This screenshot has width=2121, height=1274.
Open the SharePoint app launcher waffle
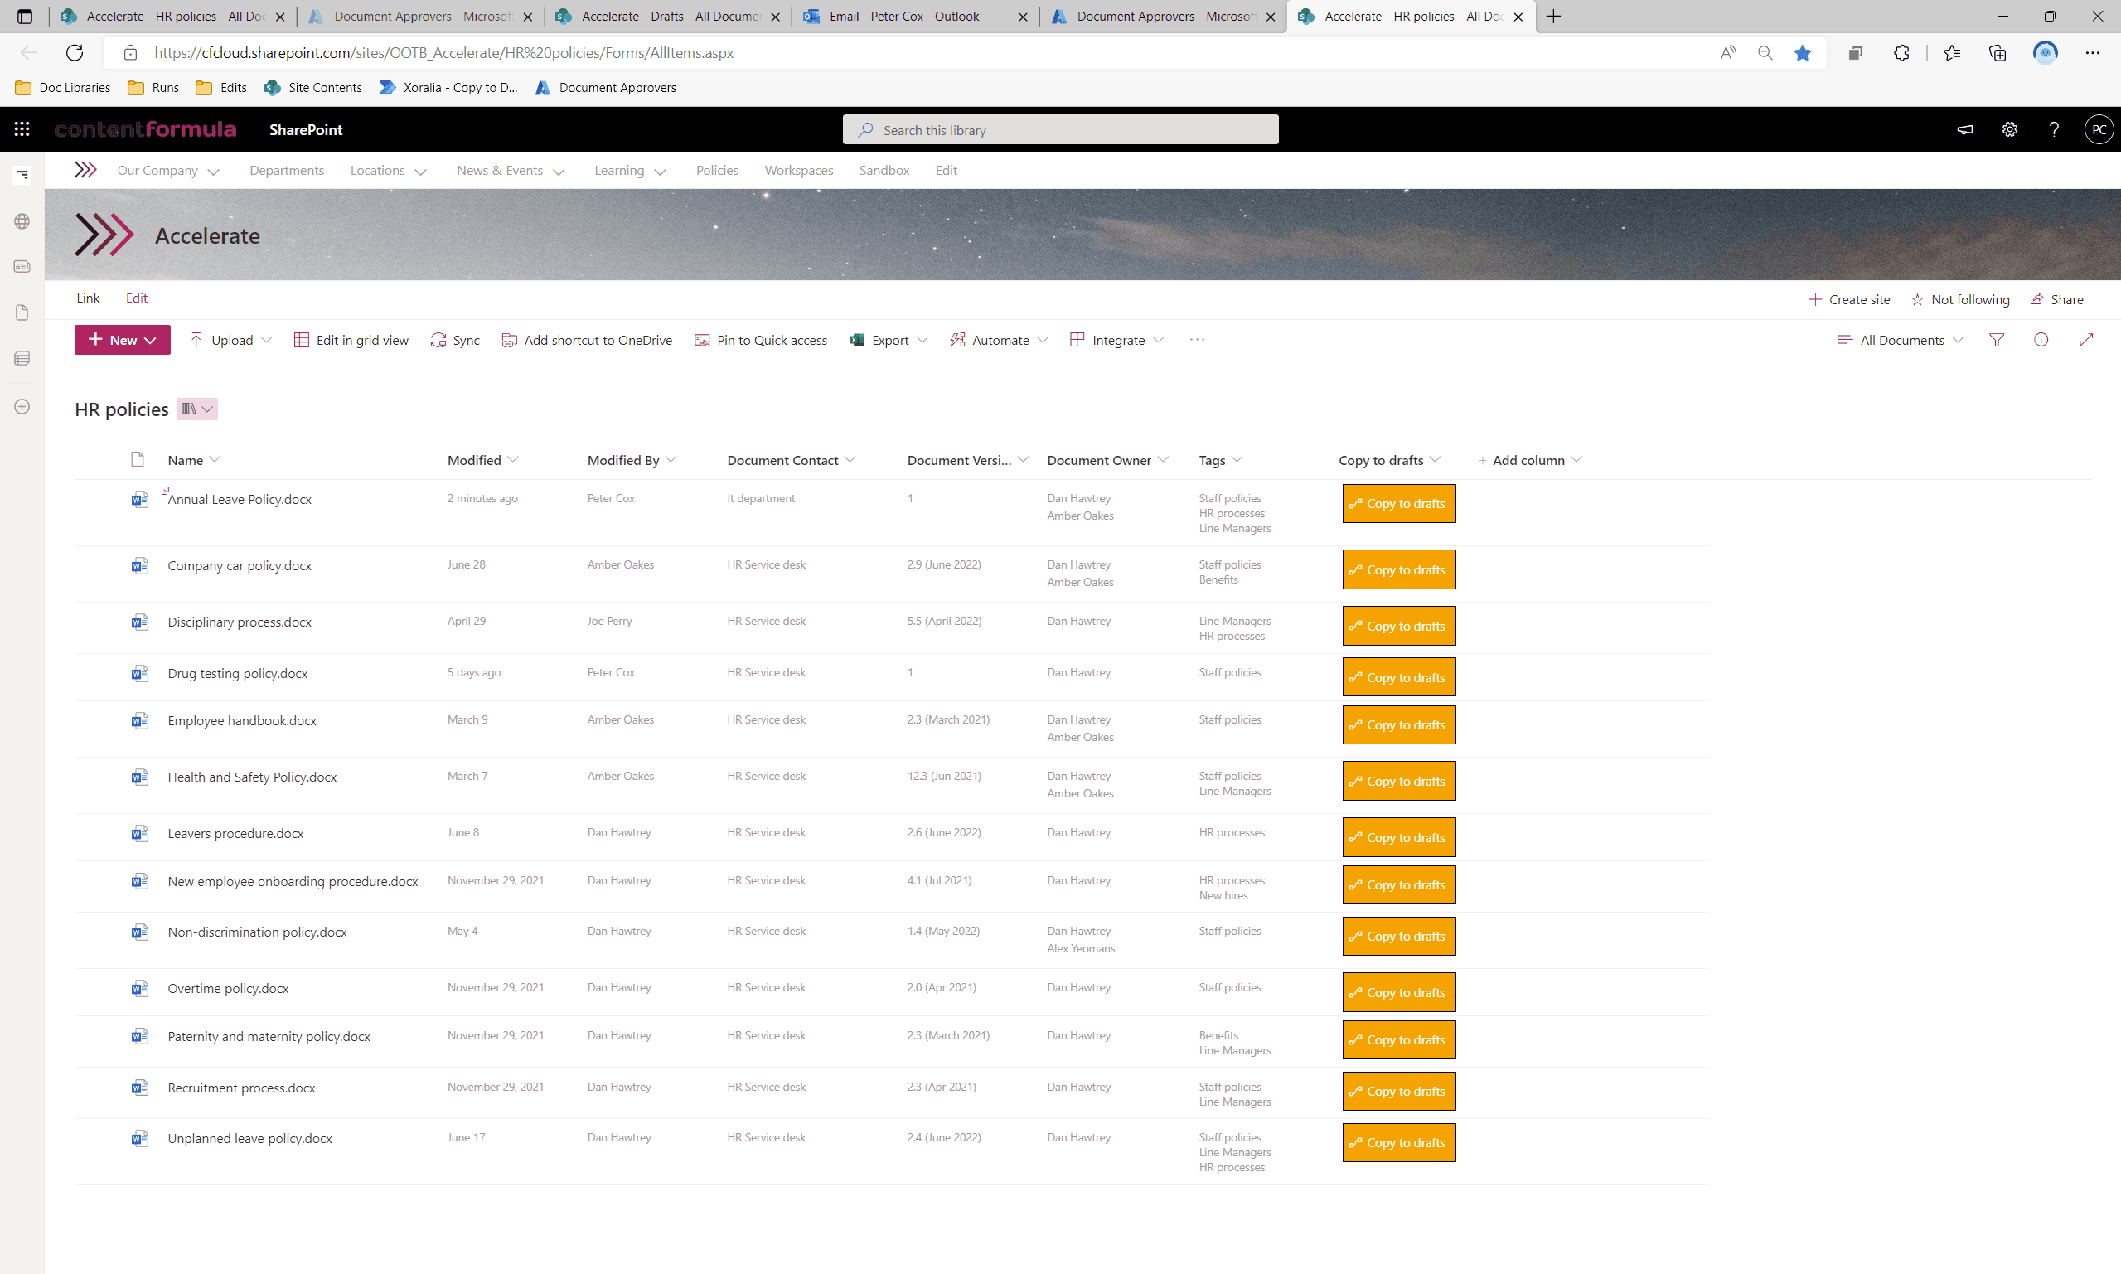coord(22,129)
